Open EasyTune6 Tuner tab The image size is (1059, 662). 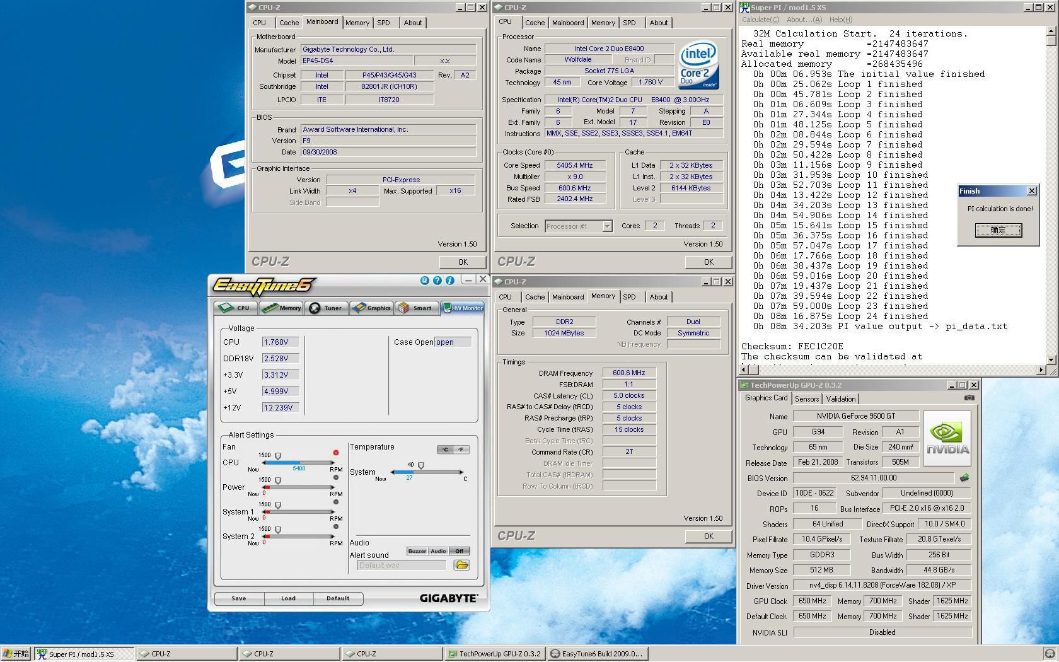(327, 308)
